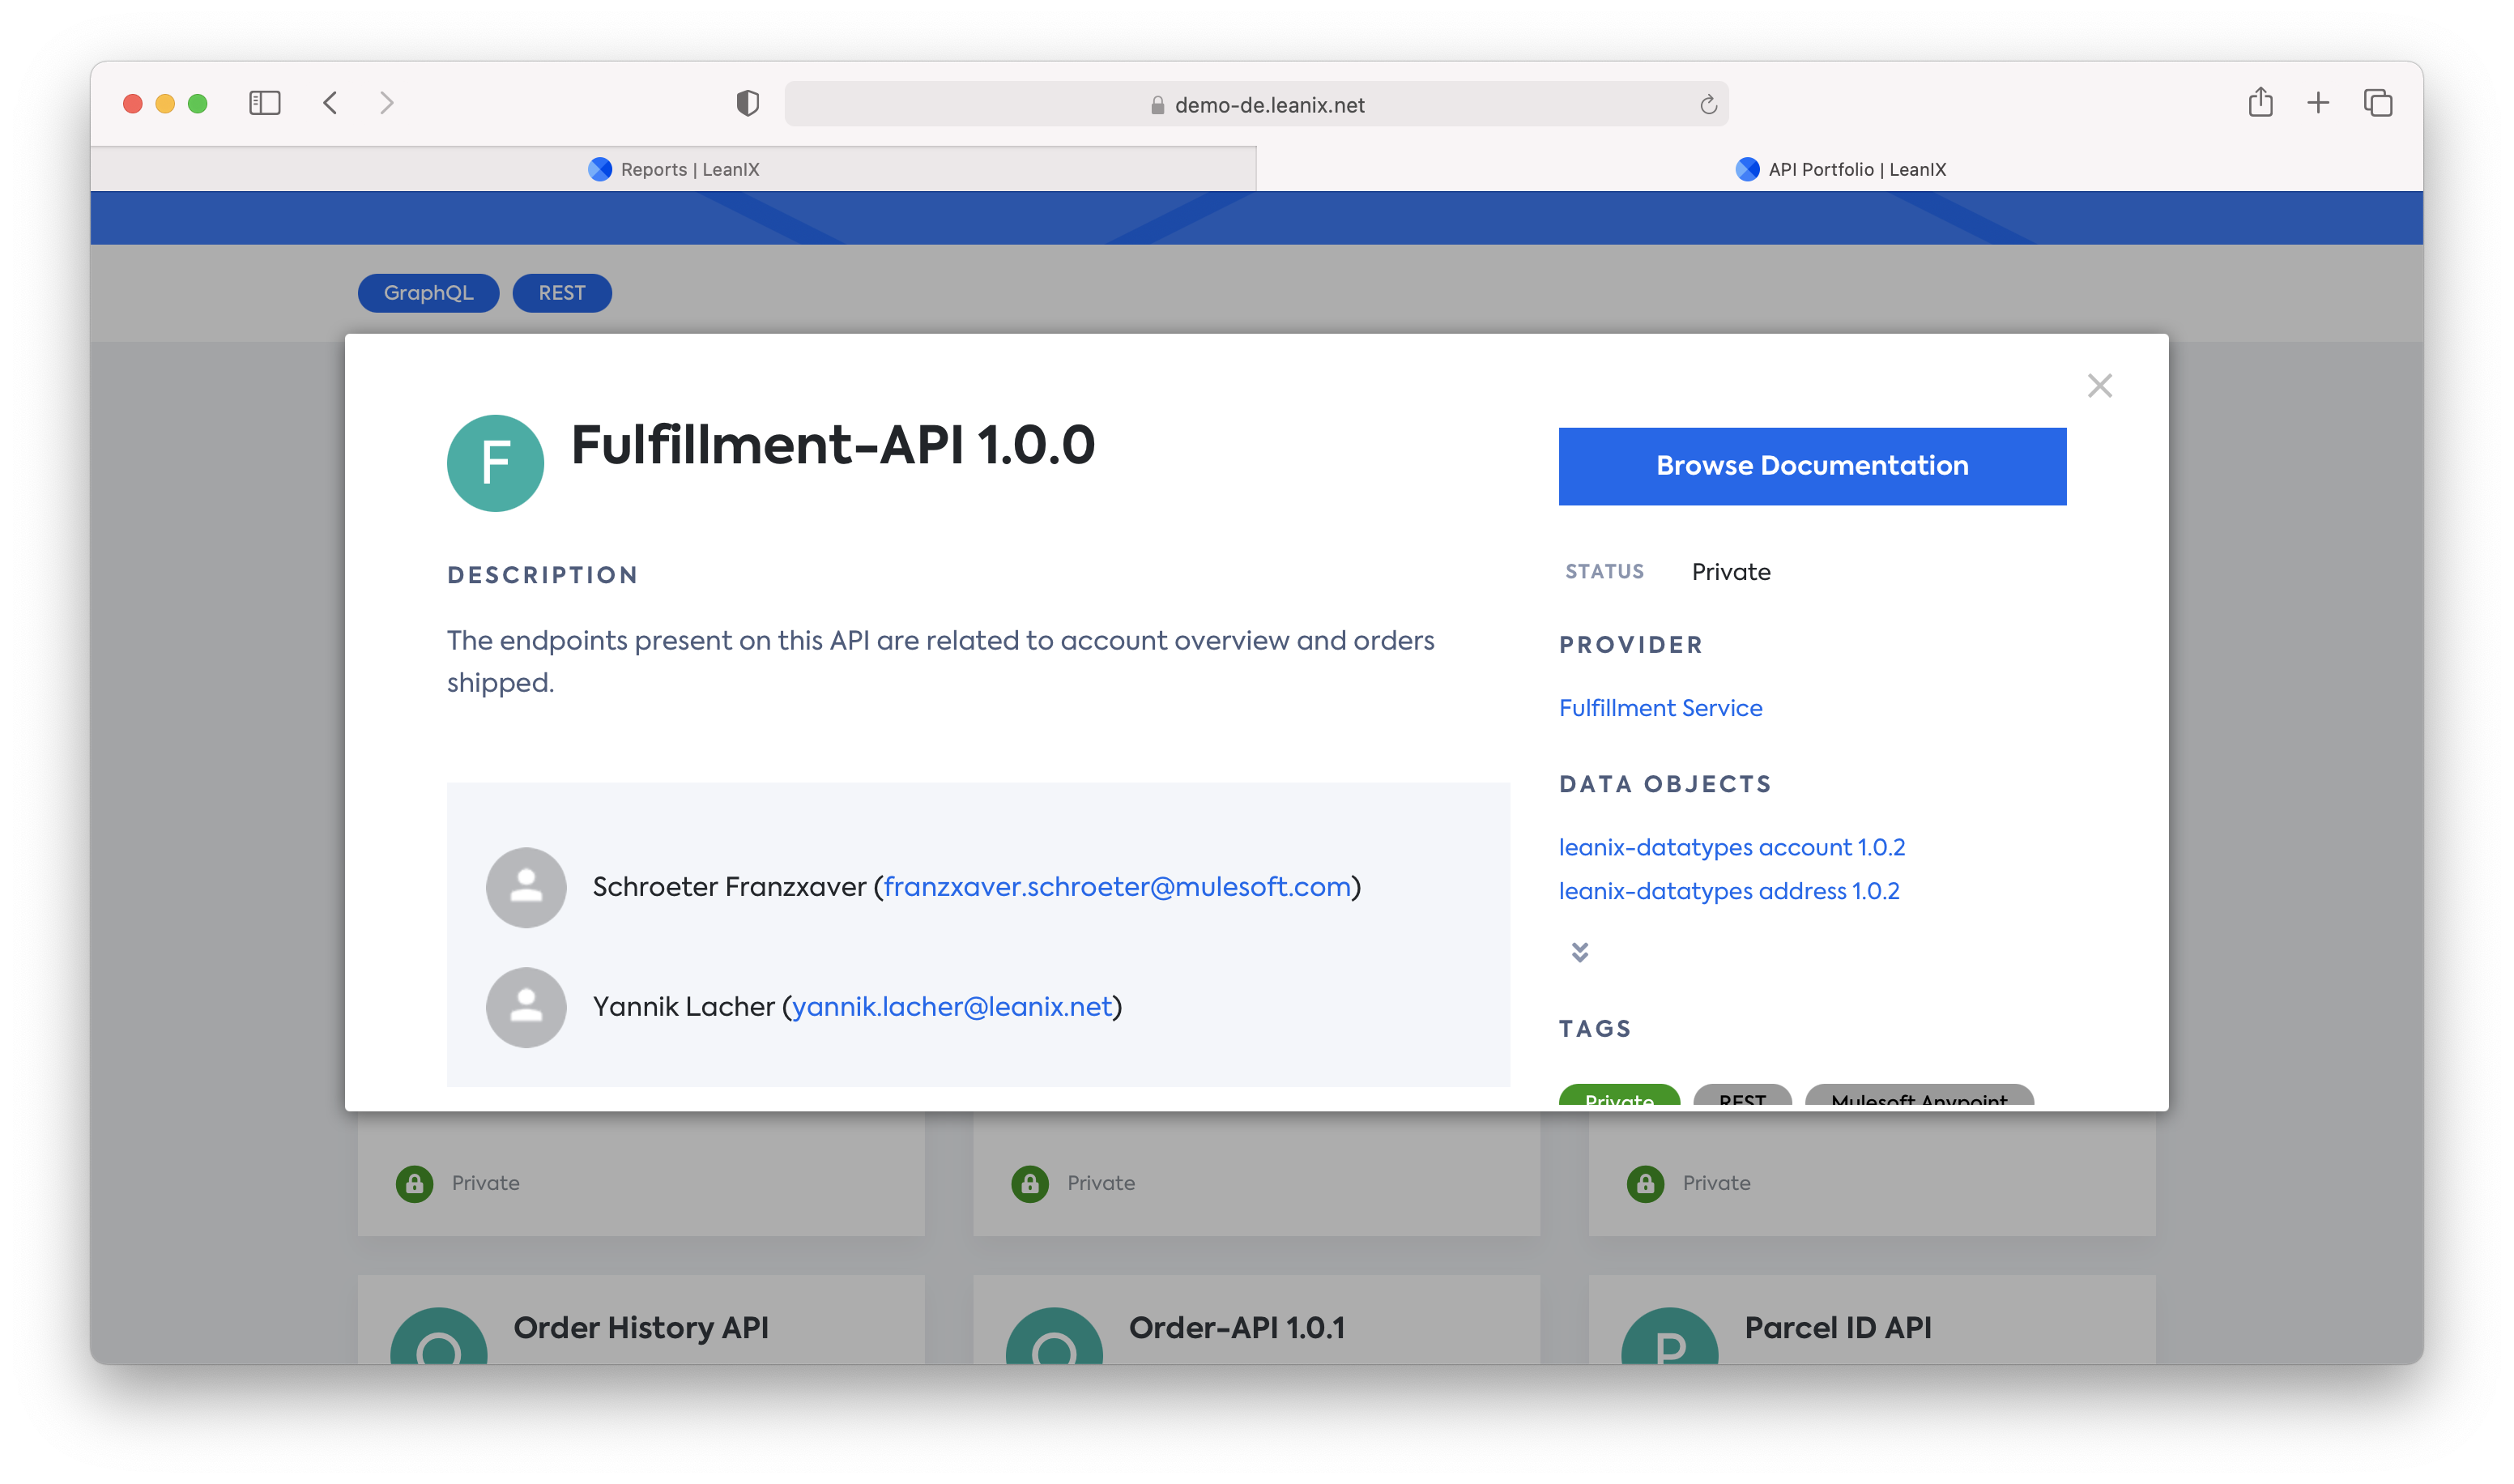Open the leanix-datatypes account 1.0.2 link

[x=1732, y=847]
